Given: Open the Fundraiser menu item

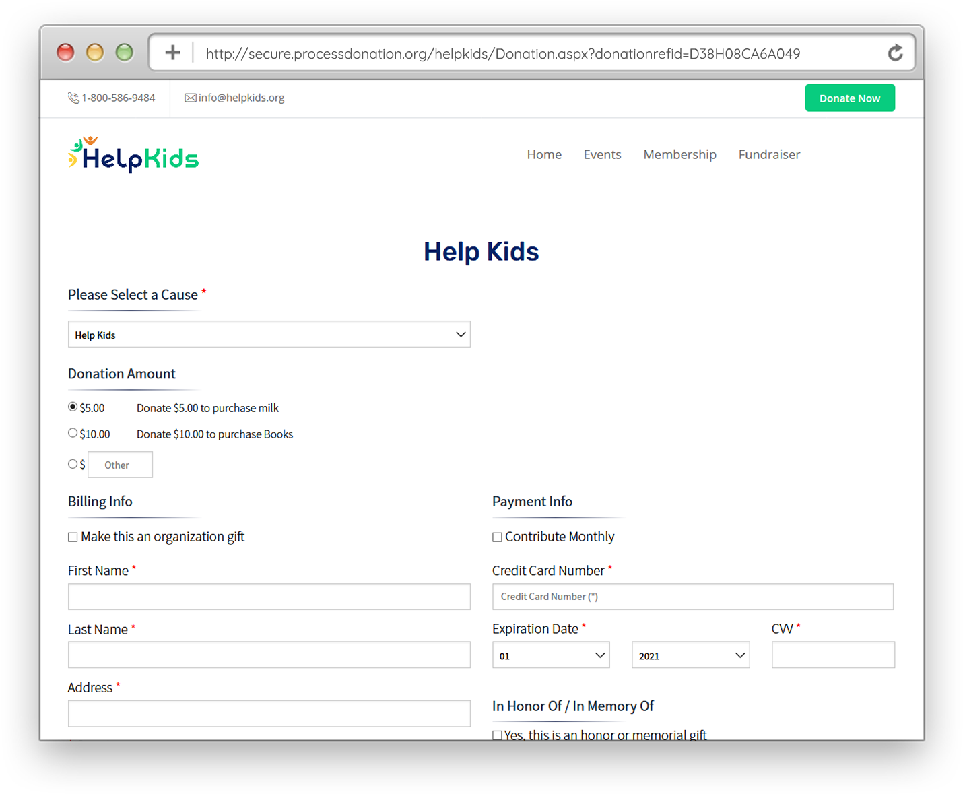Looking at the screenshot, I should point(769,154).
